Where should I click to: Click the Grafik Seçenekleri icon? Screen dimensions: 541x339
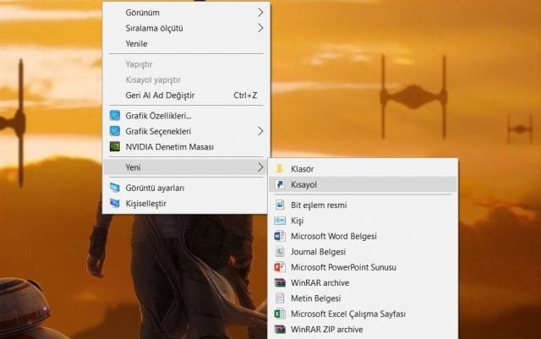coord(115,131)
